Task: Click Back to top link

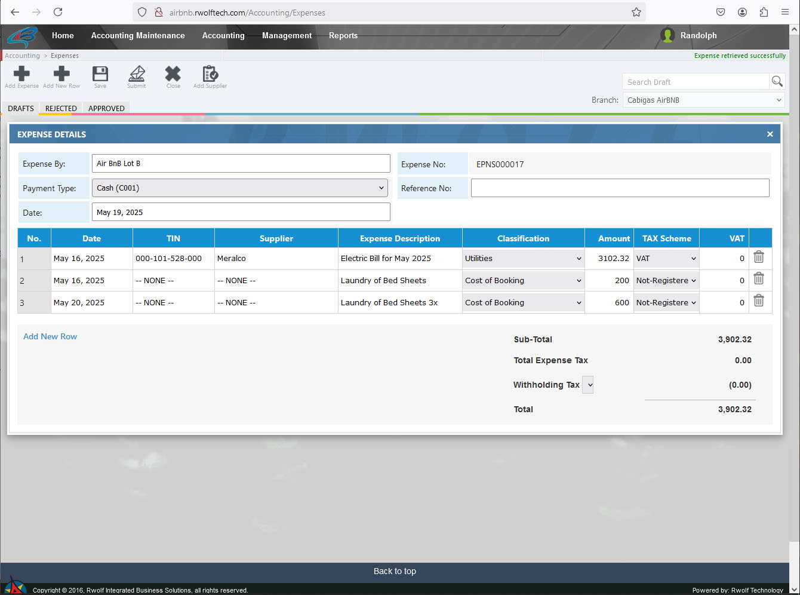Action: [395, 572]
